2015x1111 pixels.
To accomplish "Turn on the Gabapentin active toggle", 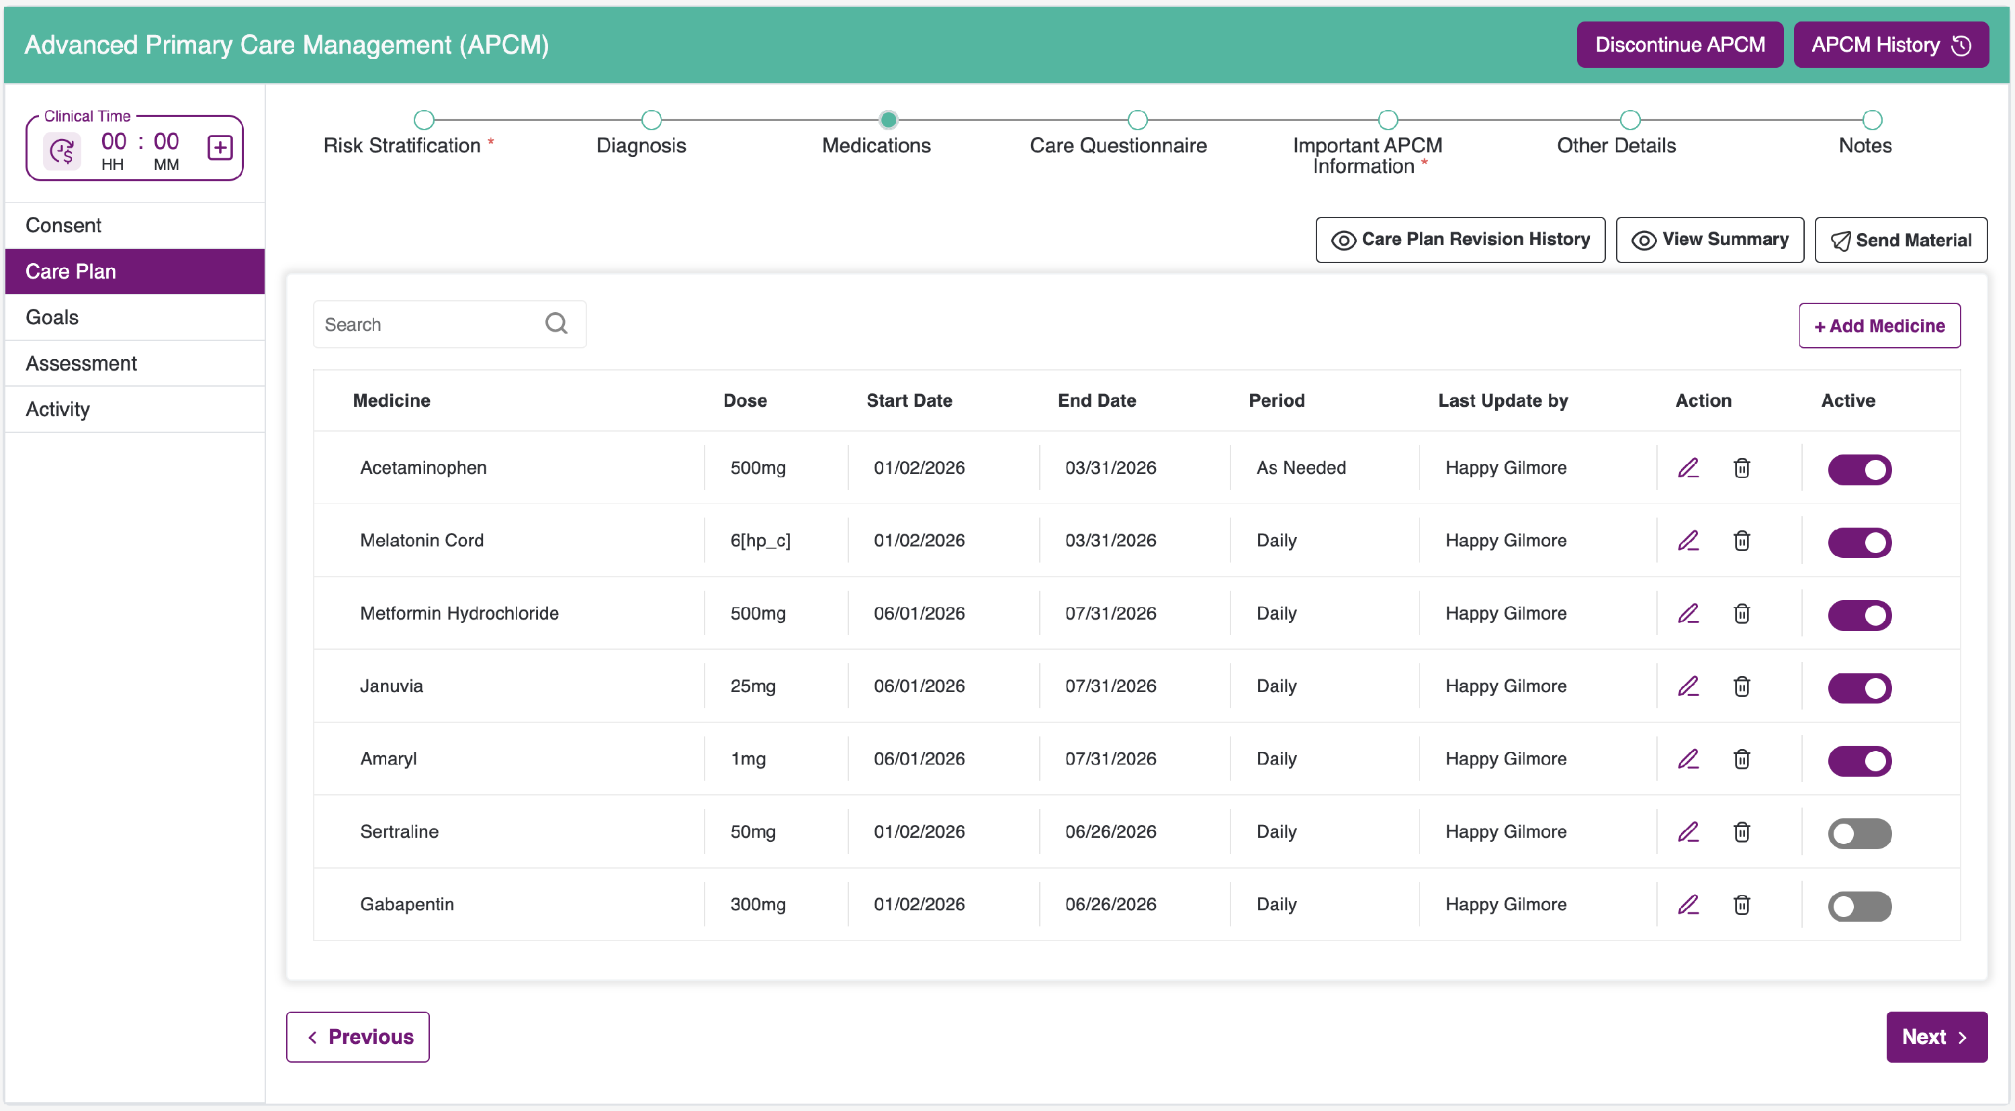I will coord(1859,906).
